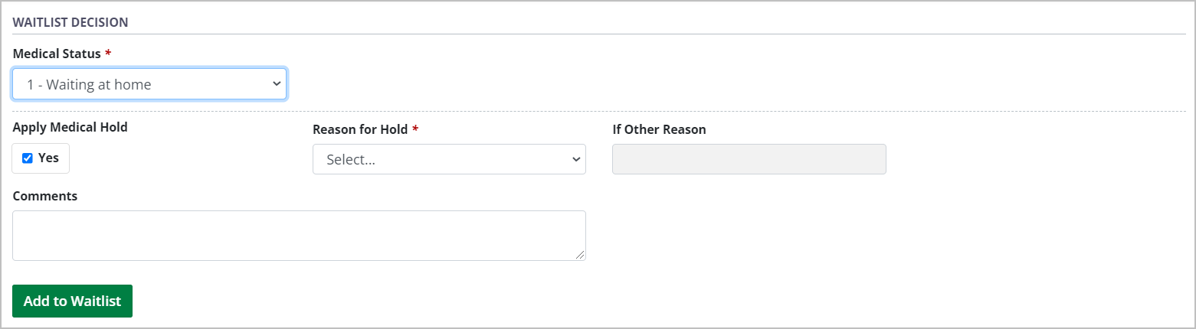
Task: Click the Reason for Hold chevron arrow
Action: pos(576,159)
